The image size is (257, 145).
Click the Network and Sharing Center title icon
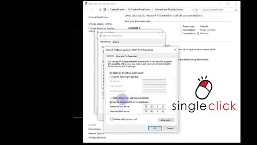86,4
